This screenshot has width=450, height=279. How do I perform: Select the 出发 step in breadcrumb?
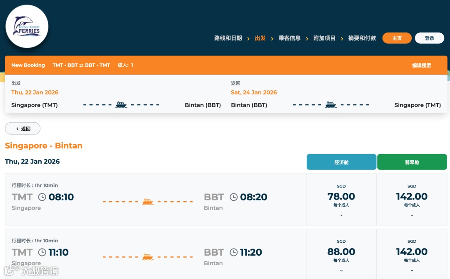click(x=260, y=38)
